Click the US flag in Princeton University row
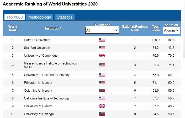 click(x=102, y=83)
